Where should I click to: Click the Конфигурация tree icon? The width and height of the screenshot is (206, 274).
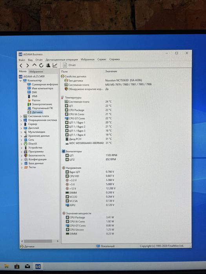(26, 159)
